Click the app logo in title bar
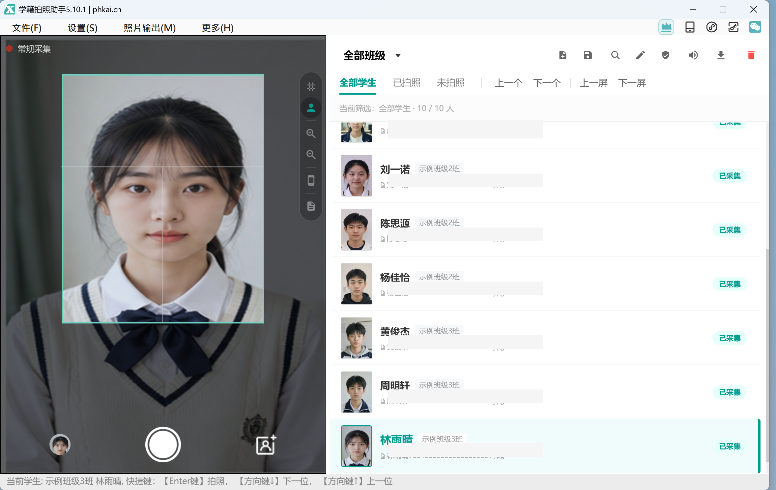The width and height of the screenshot is (776, 490). [x=9, y=9]
